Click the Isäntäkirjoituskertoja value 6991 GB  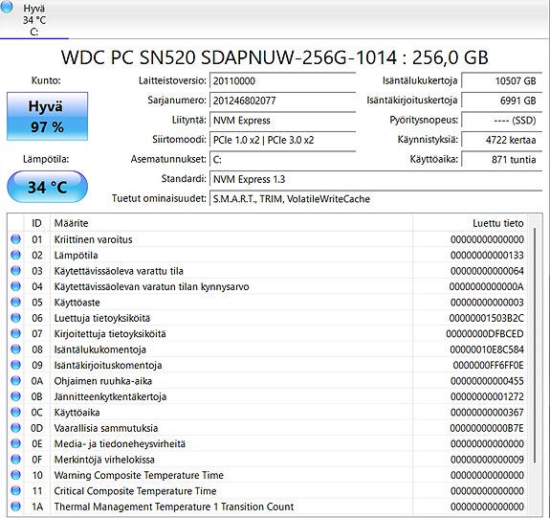[x=501, y=101]
